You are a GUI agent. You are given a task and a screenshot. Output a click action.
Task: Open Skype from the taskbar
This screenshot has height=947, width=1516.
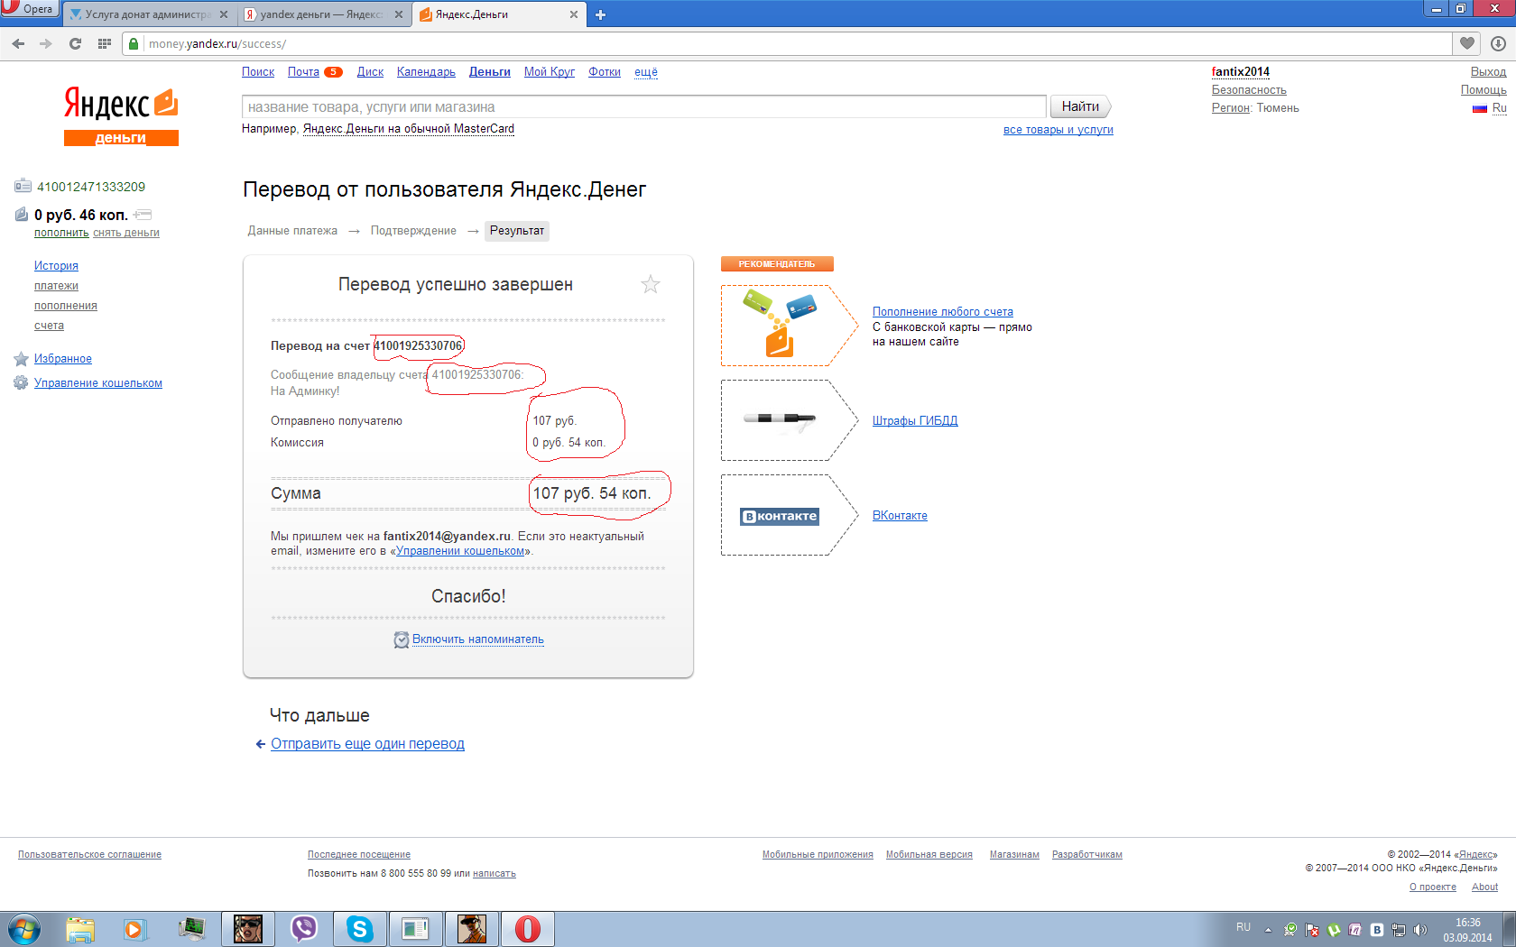click(x=360, y=928)
